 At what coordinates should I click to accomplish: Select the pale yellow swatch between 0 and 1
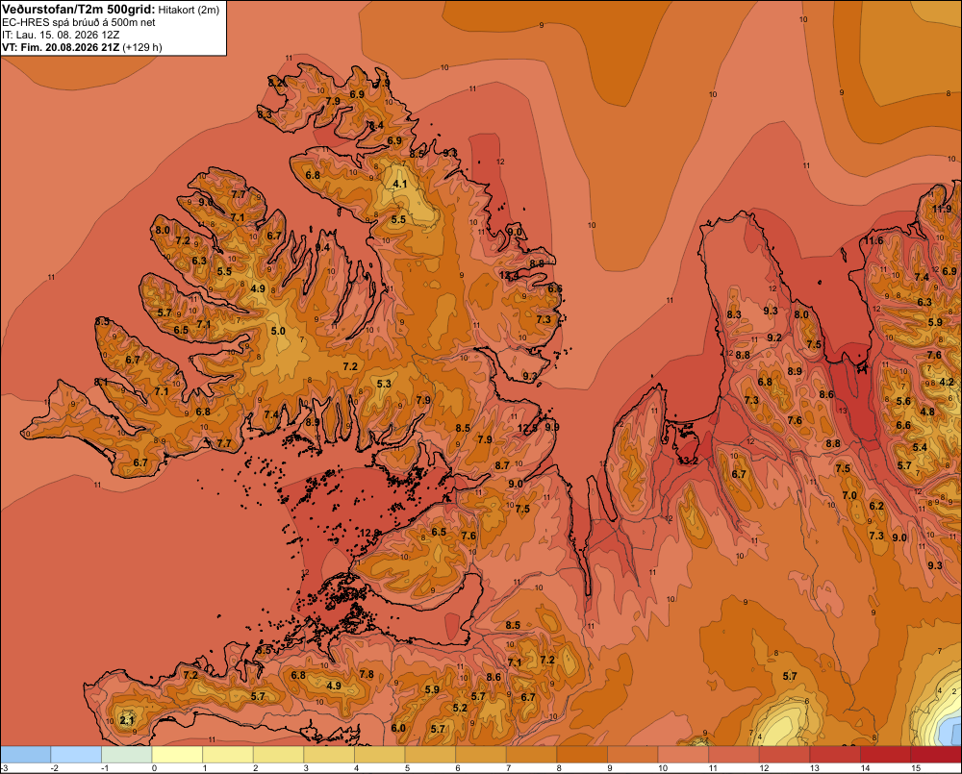tap(177, 755)
